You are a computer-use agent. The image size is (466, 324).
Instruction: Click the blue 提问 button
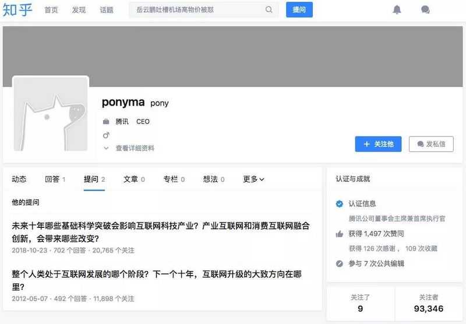pos(299,10)
